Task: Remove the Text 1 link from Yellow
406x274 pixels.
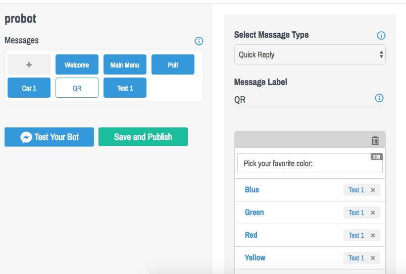Action: (373, 258)
